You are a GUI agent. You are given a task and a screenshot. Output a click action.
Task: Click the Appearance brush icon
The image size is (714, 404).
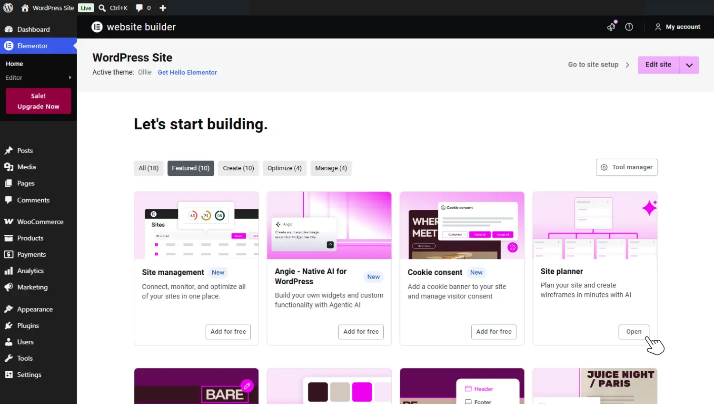(9, 309)
